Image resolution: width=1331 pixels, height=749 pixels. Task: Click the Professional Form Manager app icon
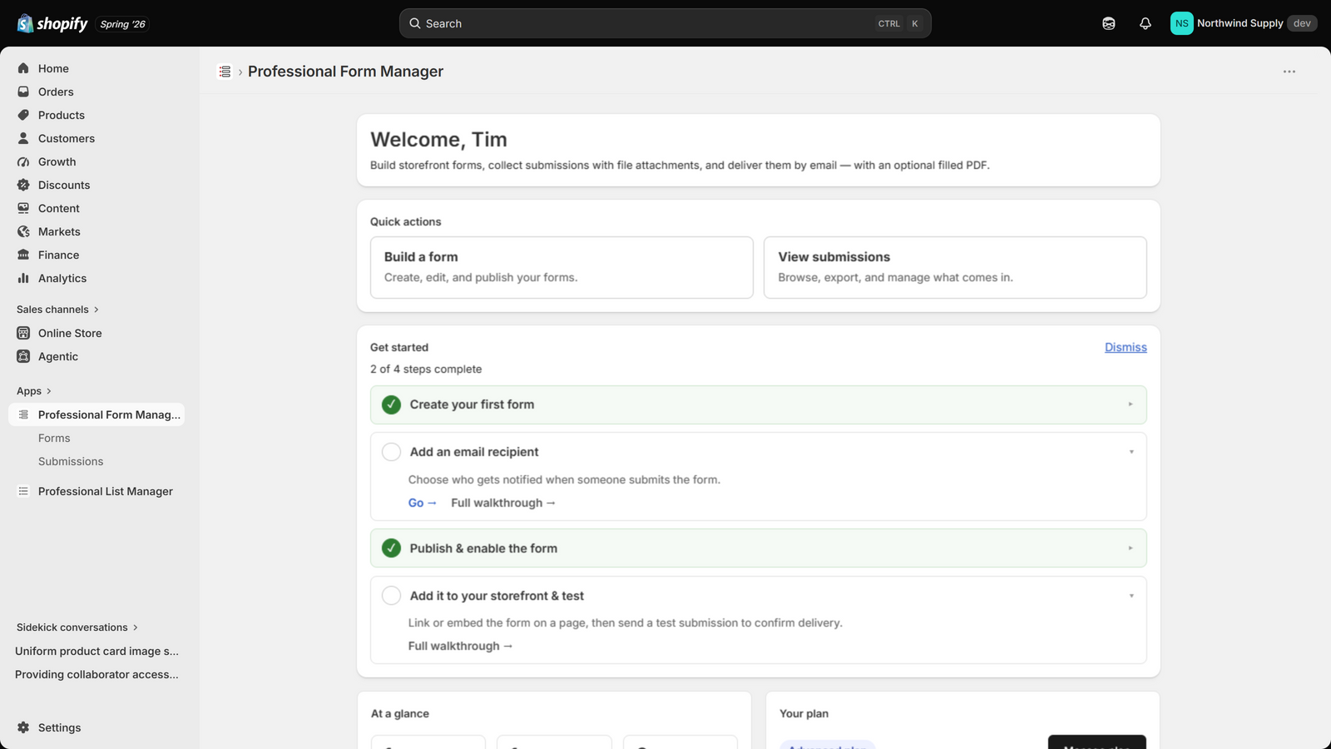(23, 414)
